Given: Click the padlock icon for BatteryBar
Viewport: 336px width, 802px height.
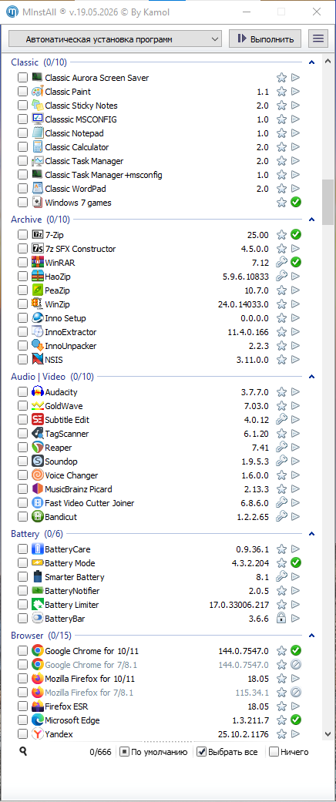Looking at the screenshot, I should pyautogui.click(x=281, y=618).
